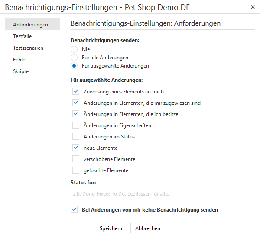Open the Fehler settings tab

[x=20, y=60]
